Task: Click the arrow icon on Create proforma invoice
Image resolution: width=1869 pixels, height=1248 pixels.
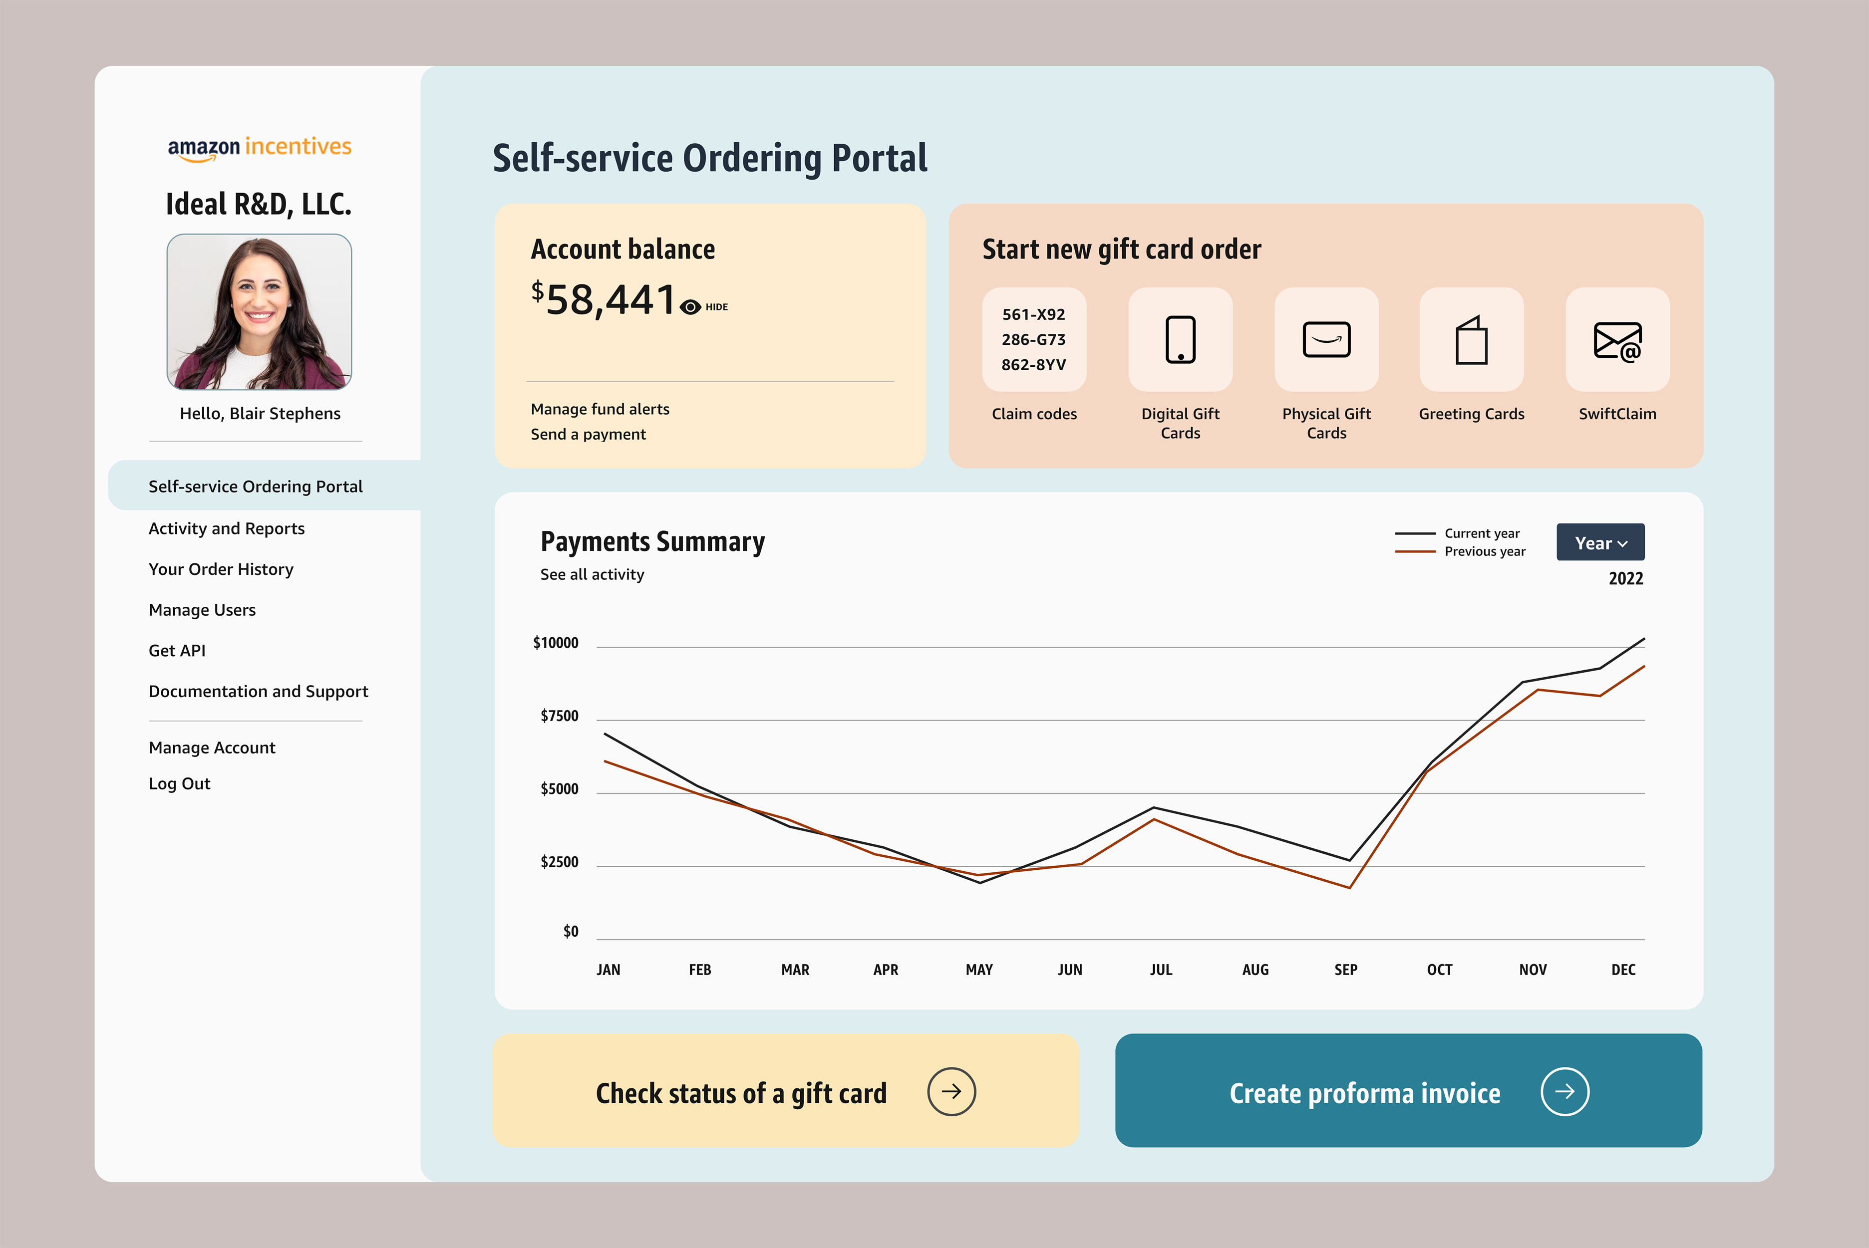Action: point(1565,1092)
